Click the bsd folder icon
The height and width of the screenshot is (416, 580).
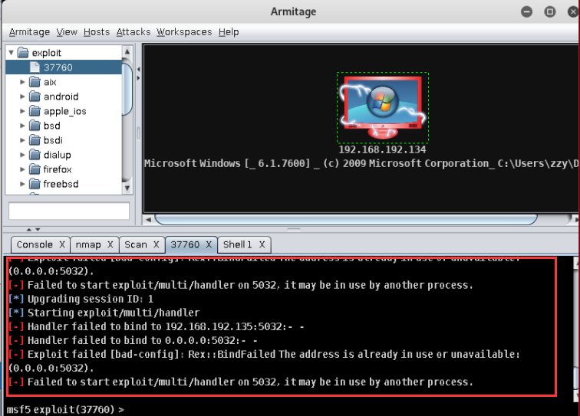coord(35,126)
